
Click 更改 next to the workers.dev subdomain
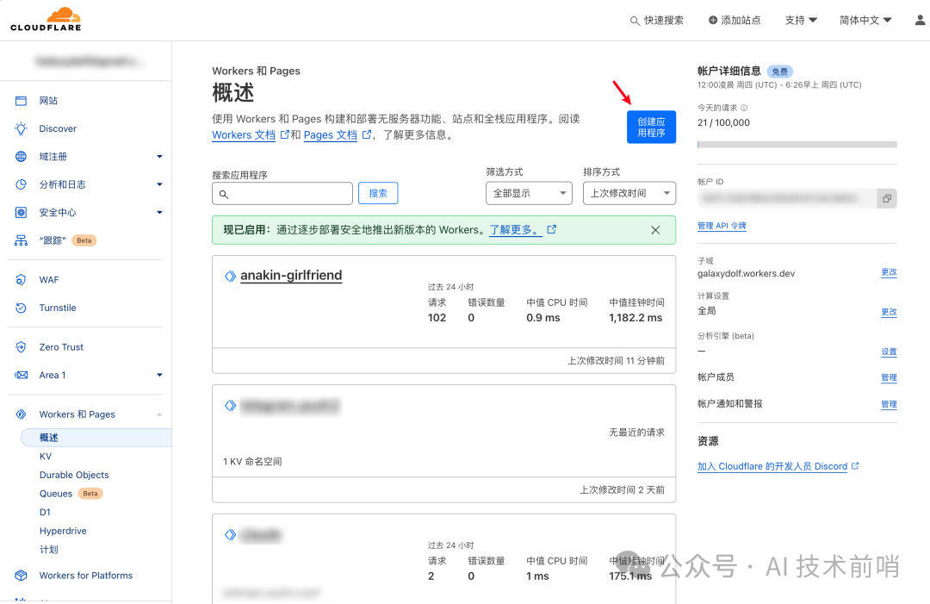[889, 272]
